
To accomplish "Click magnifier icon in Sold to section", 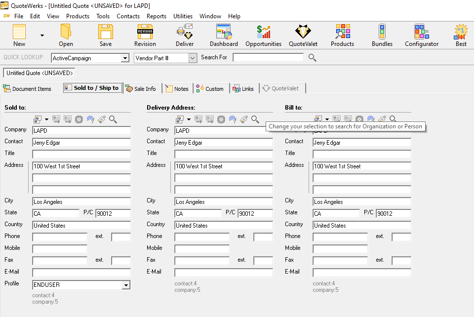I will point(113,119).
